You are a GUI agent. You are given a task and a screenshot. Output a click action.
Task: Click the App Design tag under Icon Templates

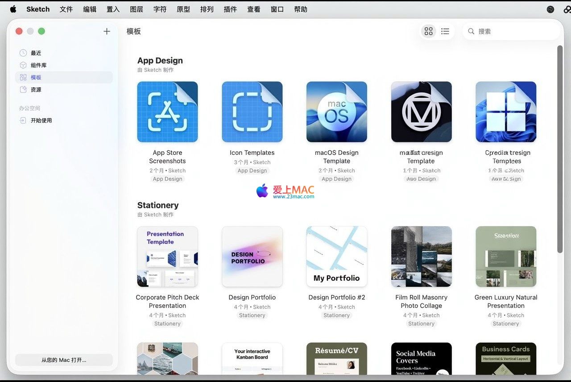point(252,170)
